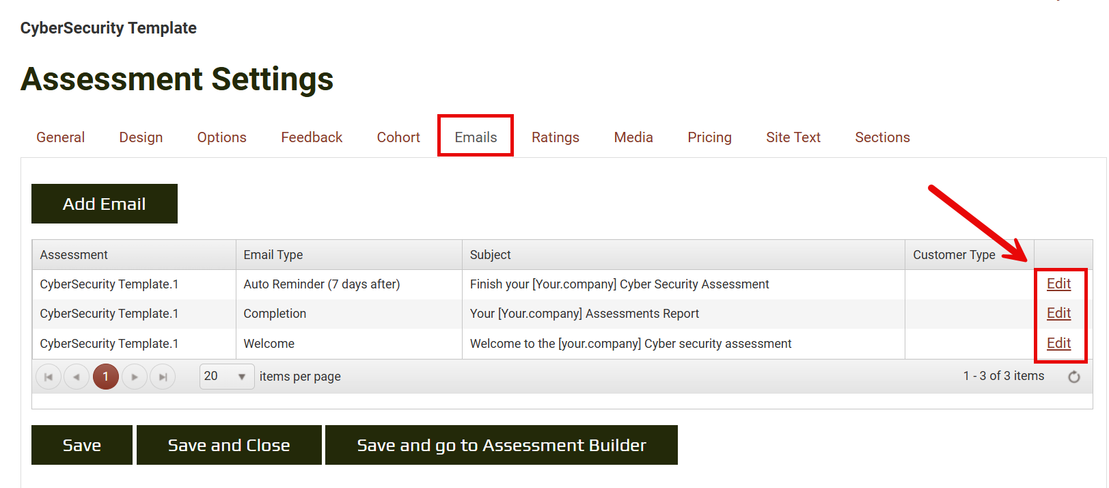
Task: Click the Add Email button
Action: click(x=105, y=204)
